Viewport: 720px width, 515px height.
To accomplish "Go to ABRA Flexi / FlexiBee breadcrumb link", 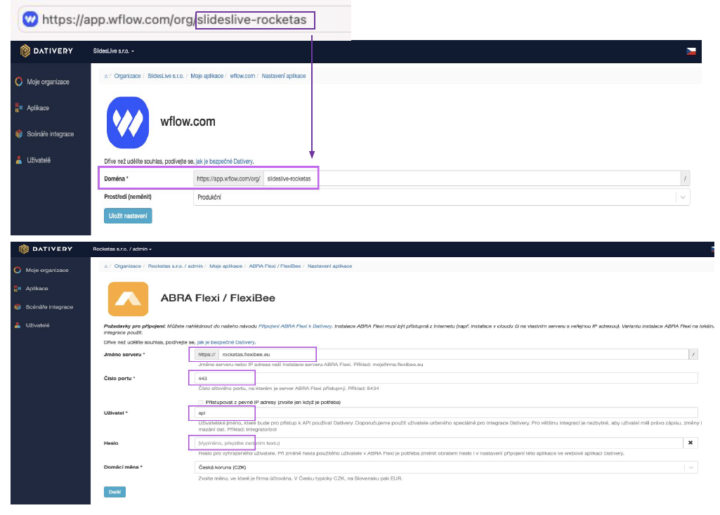I will coord(275,266).
